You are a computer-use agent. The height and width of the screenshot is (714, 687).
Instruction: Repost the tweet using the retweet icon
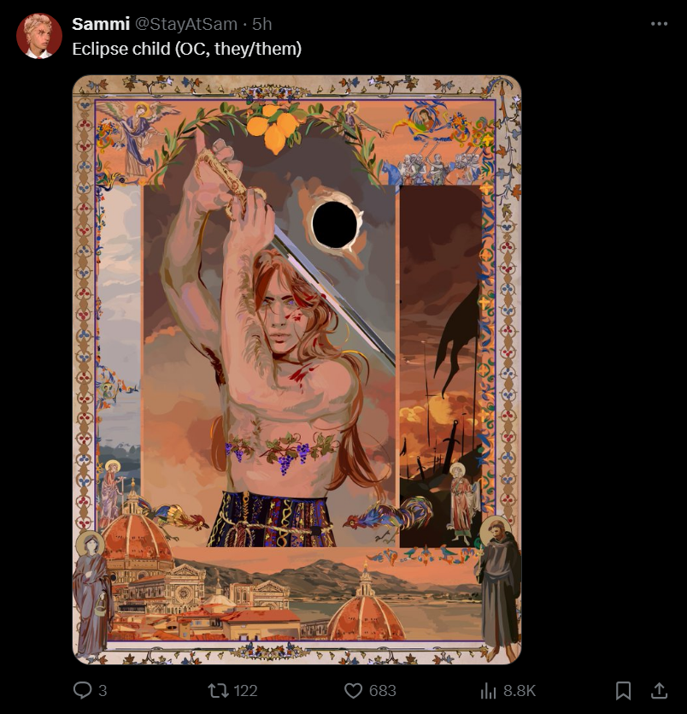click(x=218, y=690)
